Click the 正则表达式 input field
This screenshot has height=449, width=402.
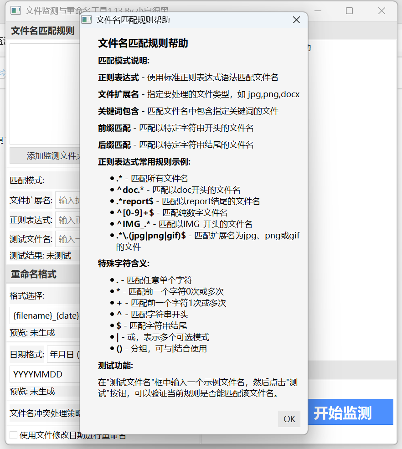67,220
